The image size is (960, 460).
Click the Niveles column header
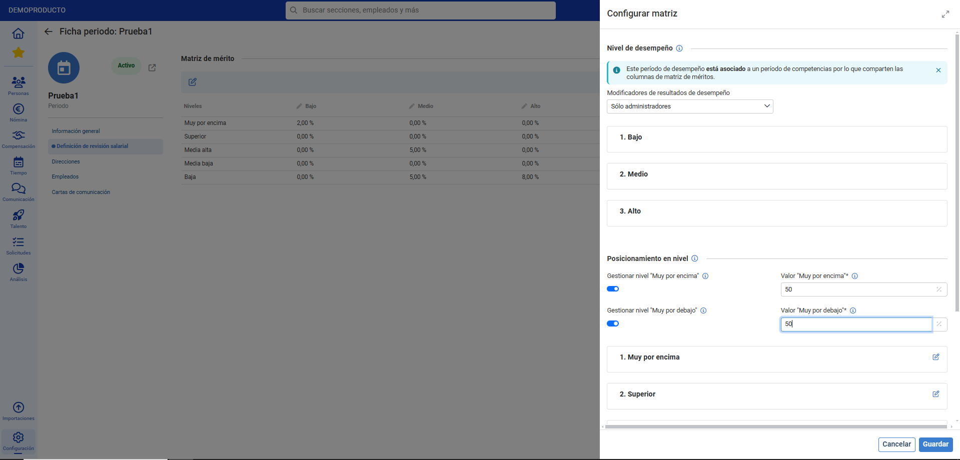click(x=193, y=106)
